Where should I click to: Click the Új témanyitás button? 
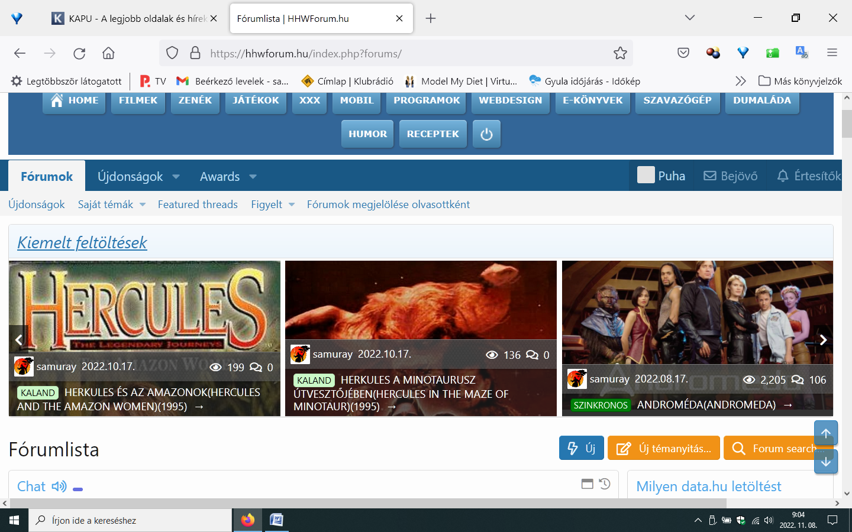pos(664,448)
